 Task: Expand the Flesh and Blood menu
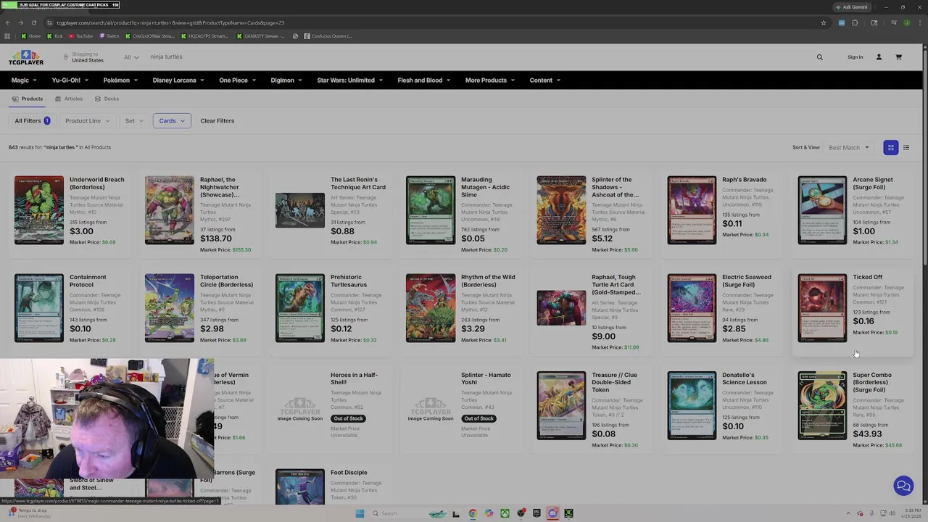[423, 80]
